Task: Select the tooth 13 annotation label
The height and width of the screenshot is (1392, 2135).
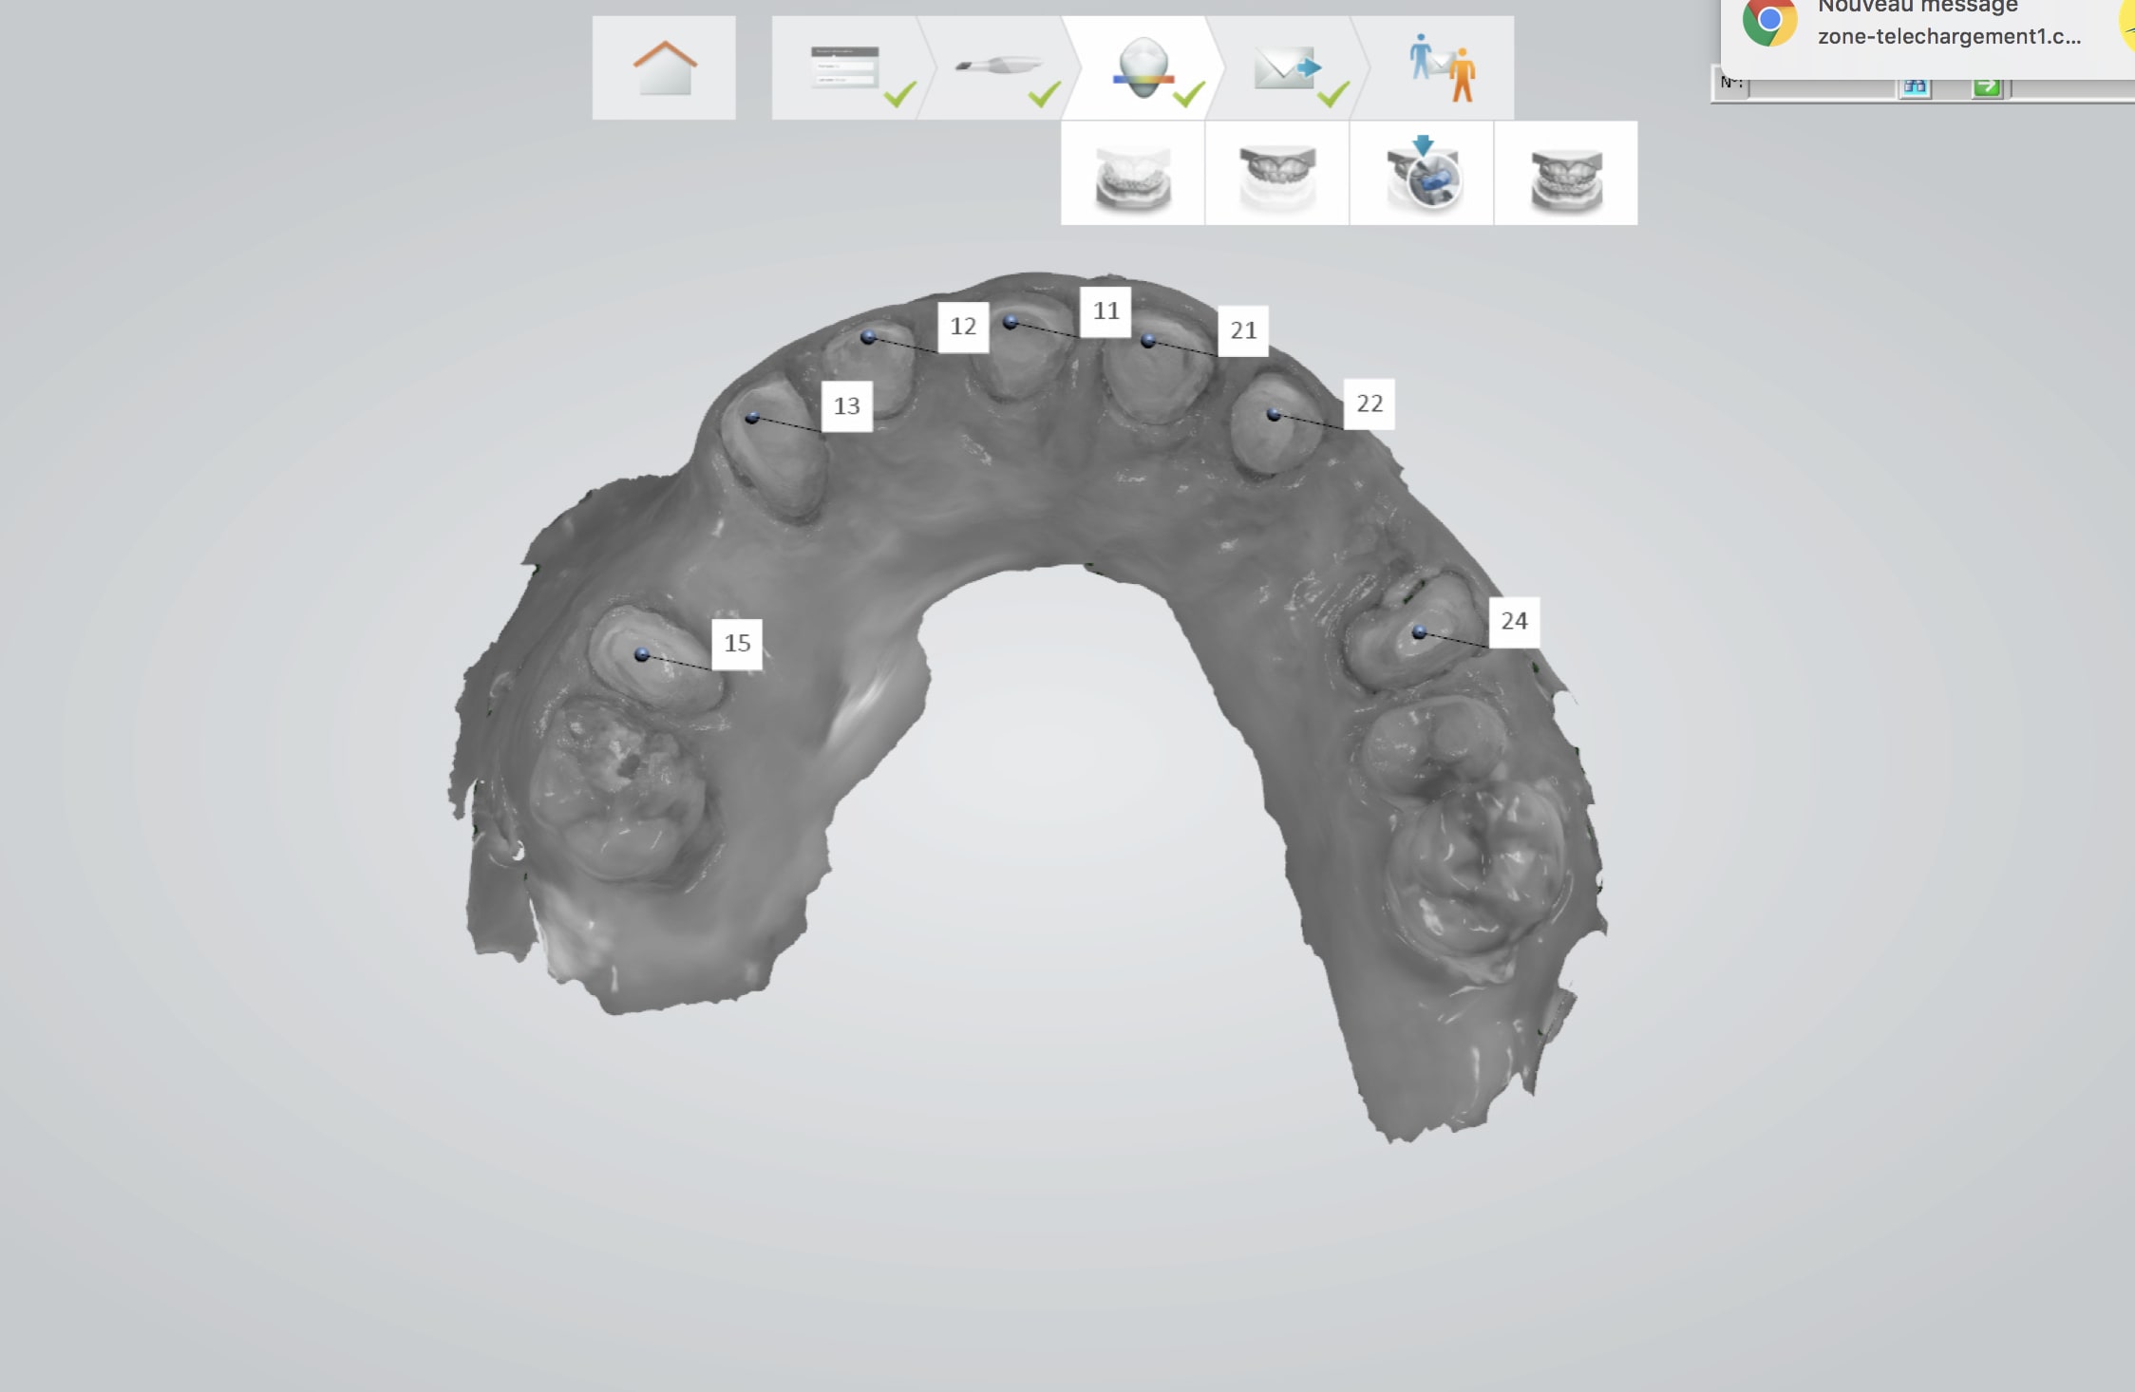Action: click(x=846, y=406)
